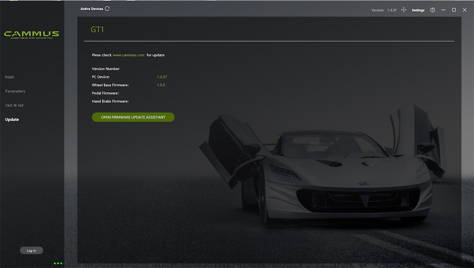Visit the www.cammus.com link
The image size is (474, 268).
pos(129,55)
